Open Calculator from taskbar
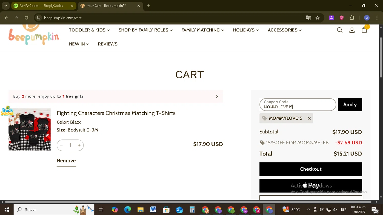 (x=192, y=210)
